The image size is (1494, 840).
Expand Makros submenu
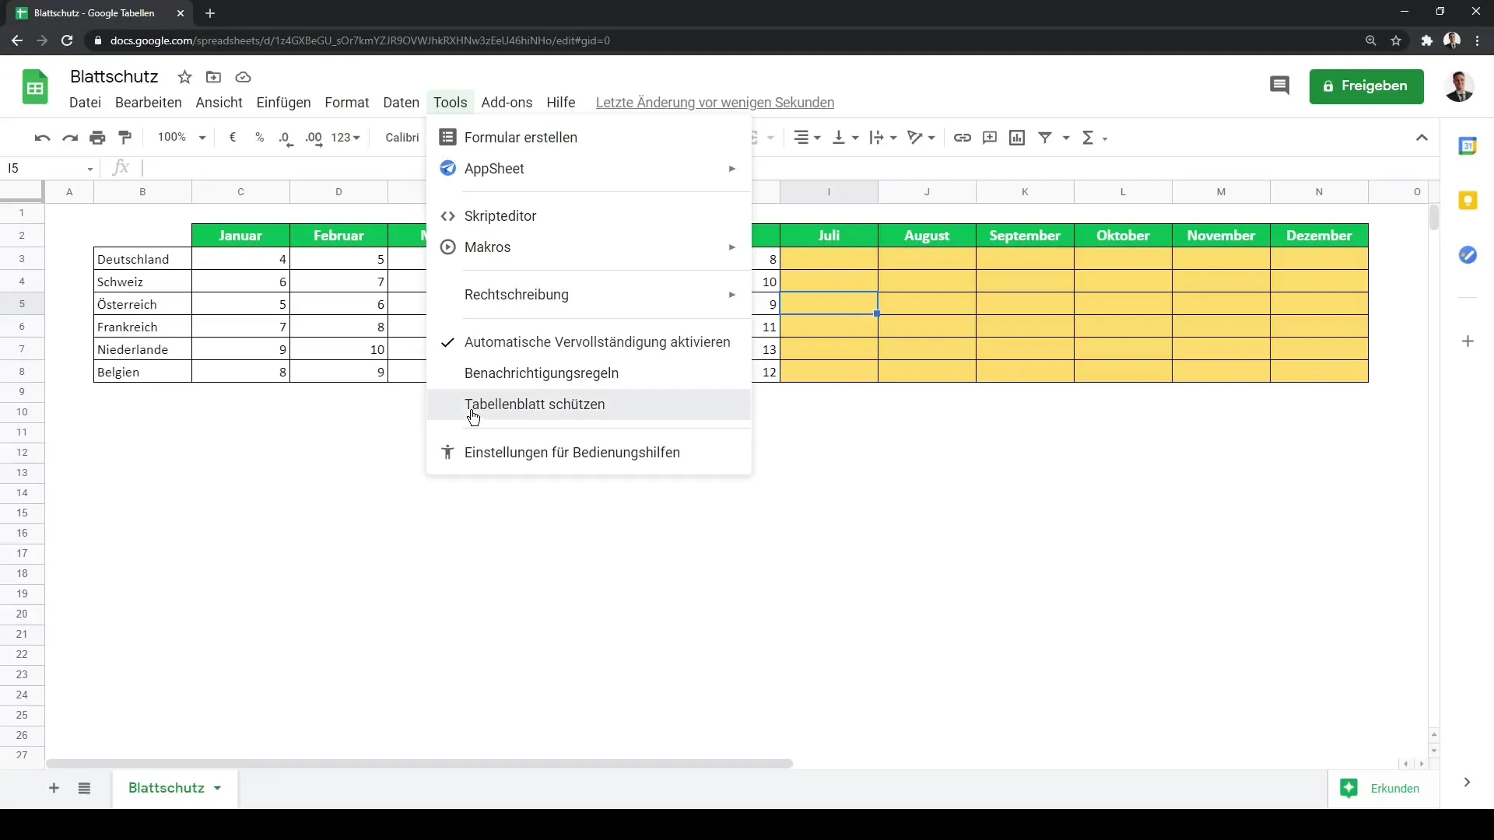tap(589, 247)
